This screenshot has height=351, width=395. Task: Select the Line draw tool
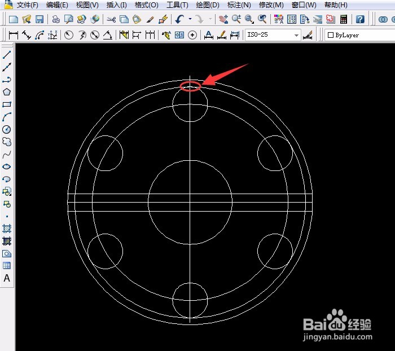tap(7, 55)
